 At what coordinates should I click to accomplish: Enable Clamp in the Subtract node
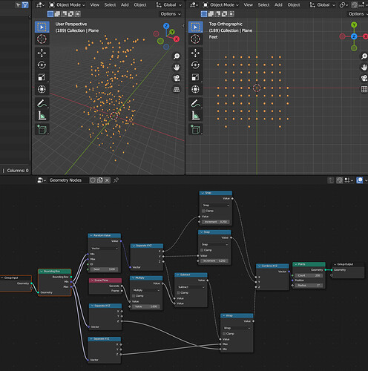179,292
